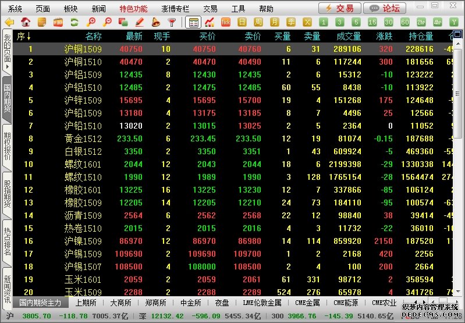This screenshot has height=323, width=465.
Task: Click the red pencil drawing icon
Action: [x=139, y=22]
